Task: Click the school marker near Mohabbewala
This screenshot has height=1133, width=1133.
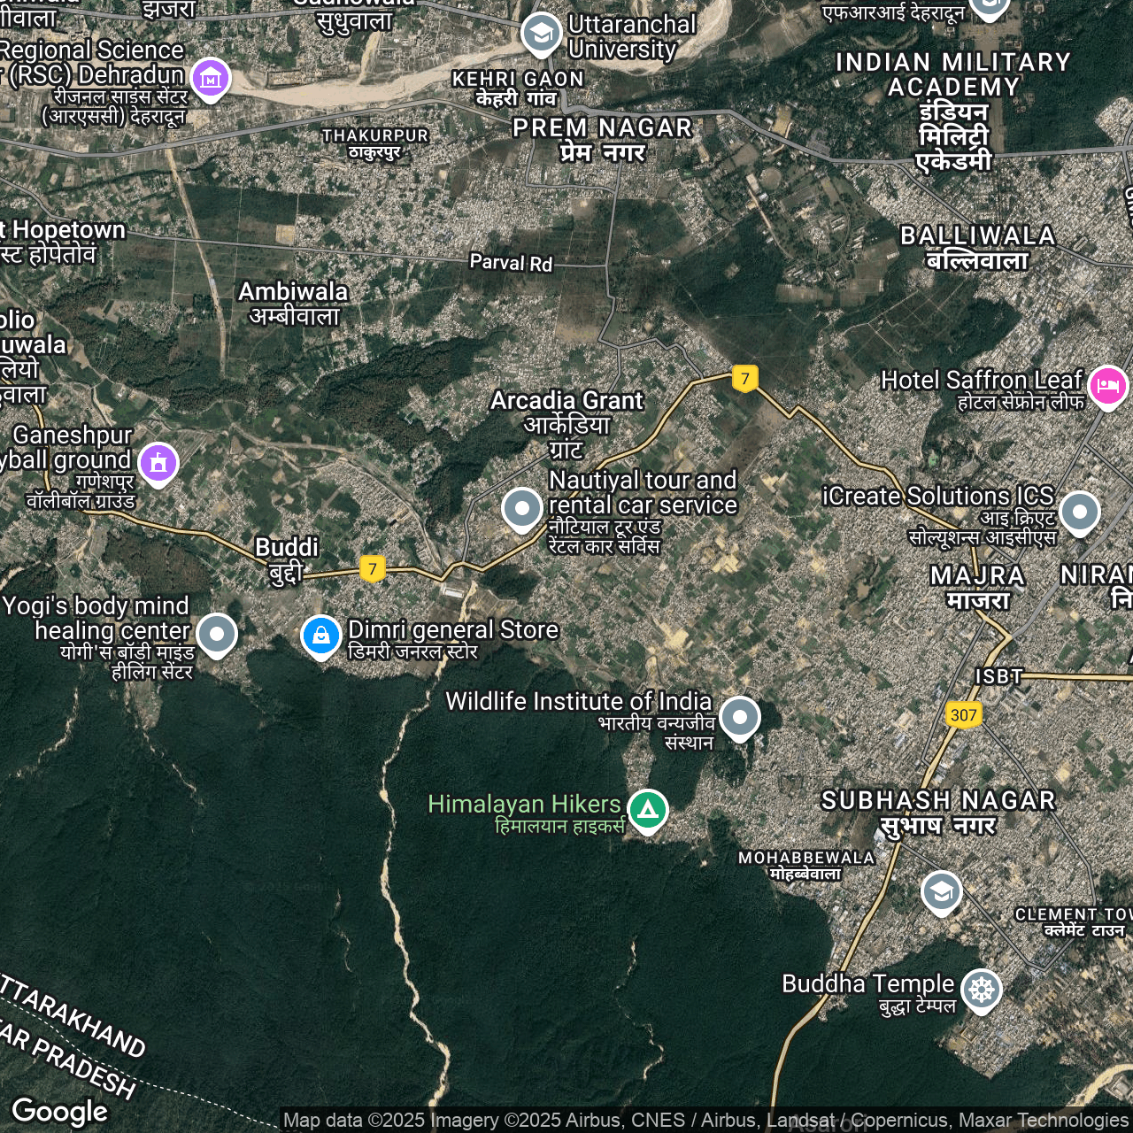Action: 942,891
